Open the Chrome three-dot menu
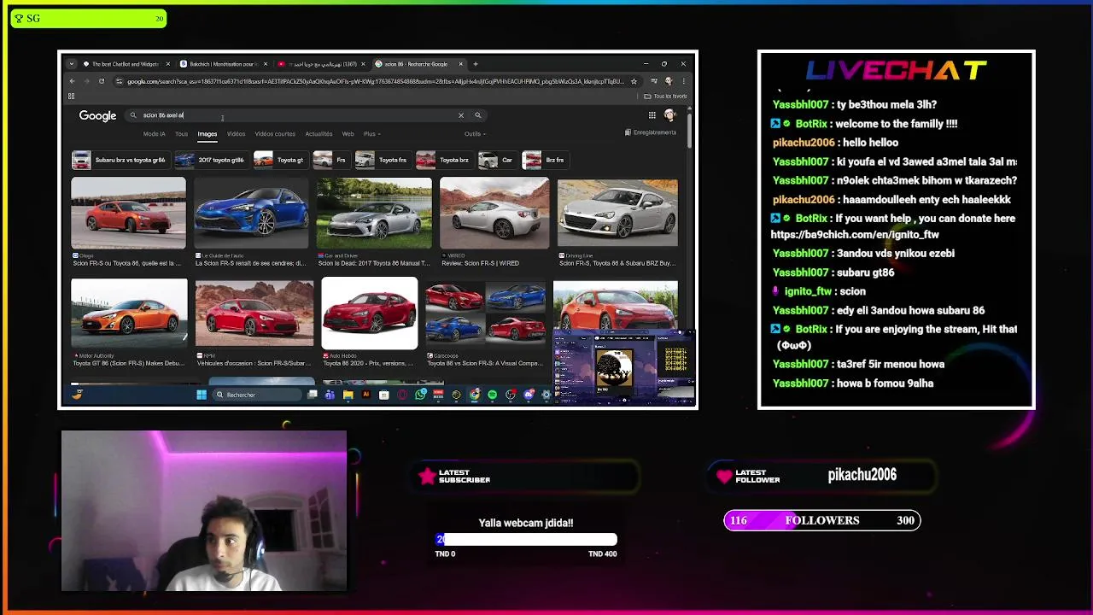 click(x=684, y=81)
